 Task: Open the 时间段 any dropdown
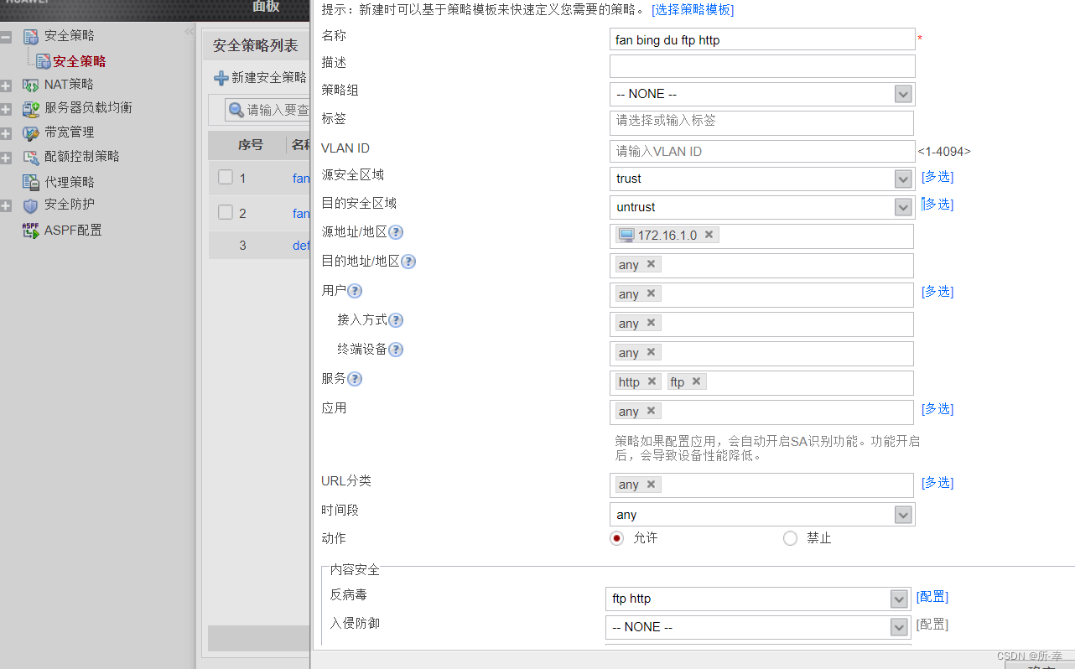tap(903, 515)
